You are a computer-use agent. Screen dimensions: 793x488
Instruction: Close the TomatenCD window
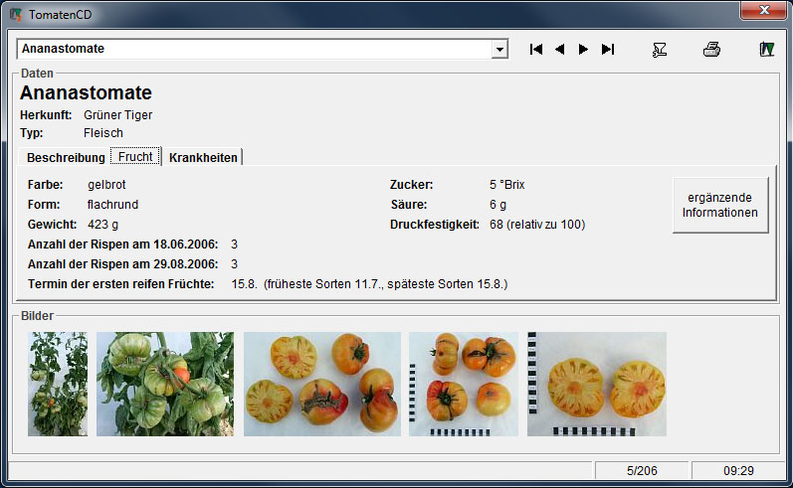[763, 11]
